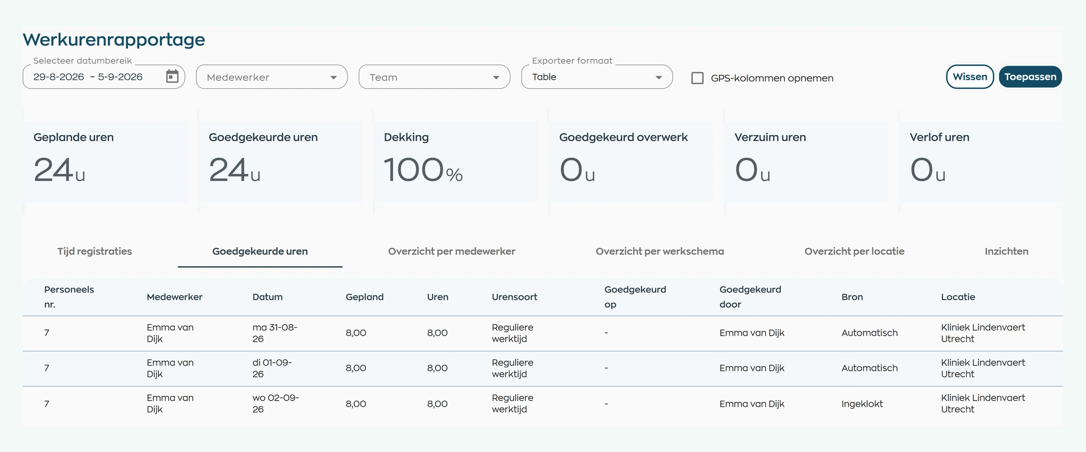Select the Goedgekeurde uren tab

[x=260, y=251]
